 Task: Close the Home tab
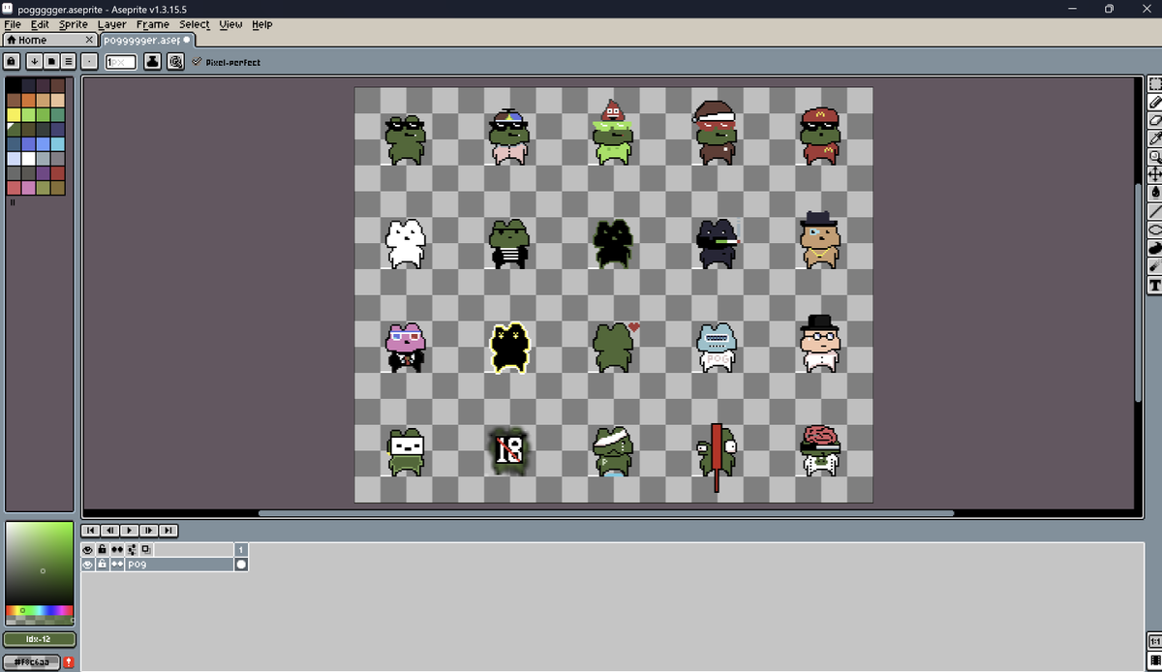89,40
